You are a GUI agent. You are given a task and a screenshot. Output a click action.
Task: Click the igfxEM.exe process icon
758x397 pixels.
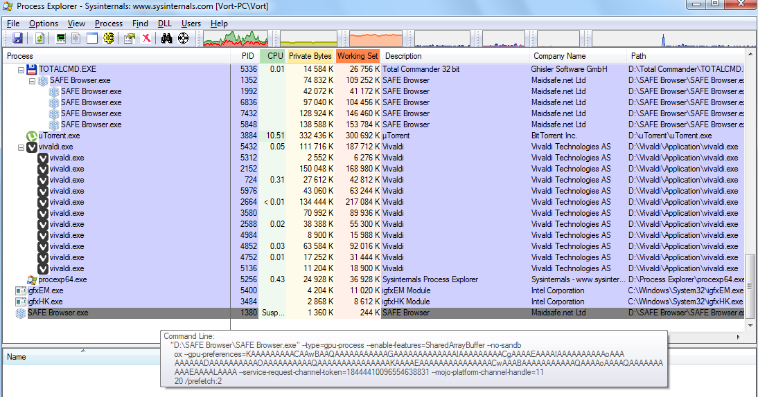pos(21,291)
